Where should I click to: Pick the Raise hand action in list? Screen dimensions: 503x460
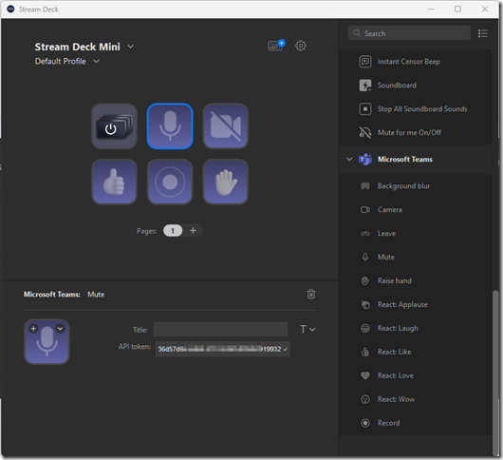click(415, 280)
